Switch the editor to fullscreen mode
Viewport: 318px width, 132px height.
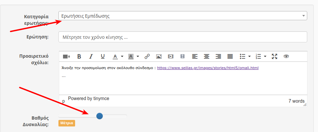274,56
